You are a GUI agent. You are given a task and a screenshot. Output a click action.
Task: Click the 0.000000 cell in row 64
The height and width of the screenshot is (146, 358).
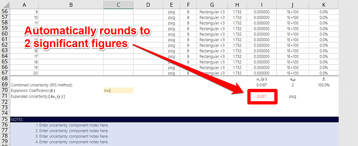[x=262, y=56]
